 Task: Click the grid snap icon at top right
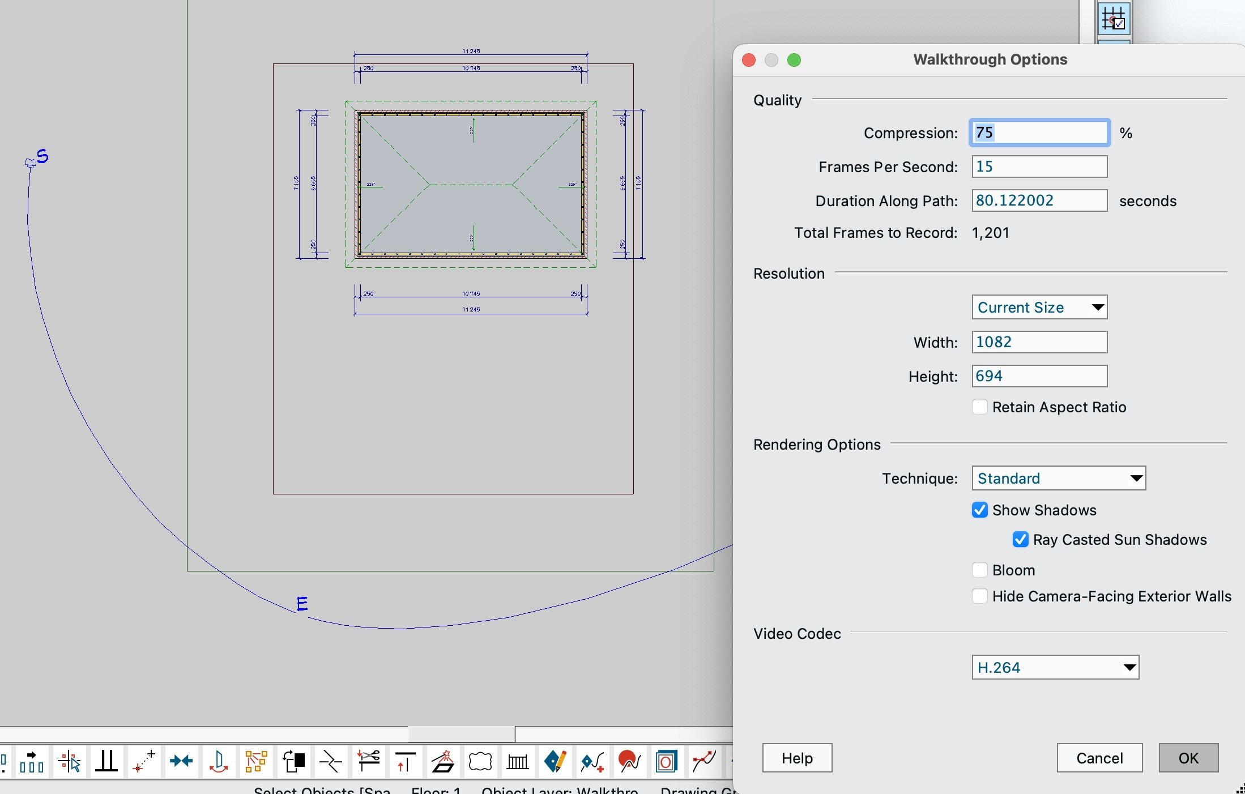1114,19
